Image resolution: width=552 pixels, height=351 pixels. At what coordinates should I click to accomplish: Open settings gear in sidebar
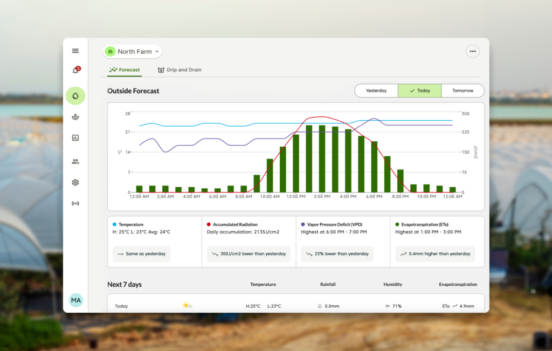(x=75, y=183)
